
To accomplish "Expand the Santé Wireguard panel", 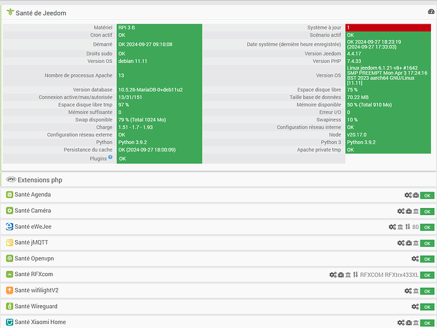I will tap(36, 306).
